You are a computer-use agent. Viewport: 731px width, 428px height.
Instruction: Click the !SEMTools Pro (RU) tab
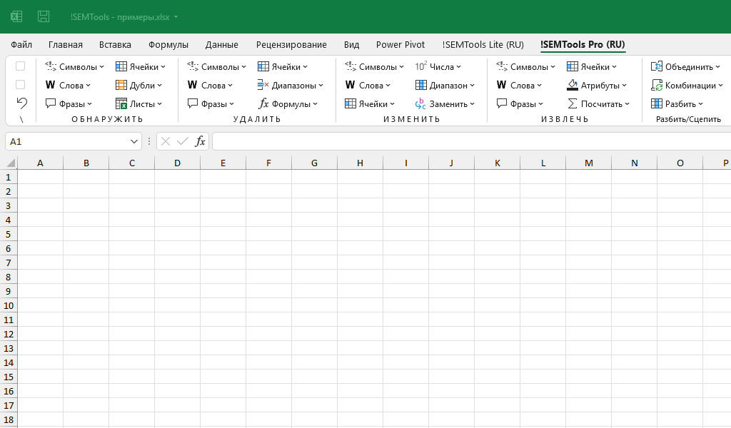tap(583, 45)
